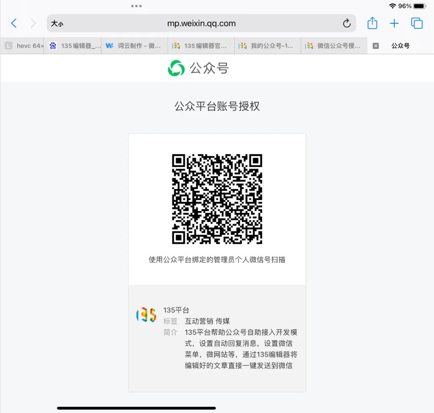The image size is (434, 413).
Task: Select the active 公众号 tab title
Action: 400,46
